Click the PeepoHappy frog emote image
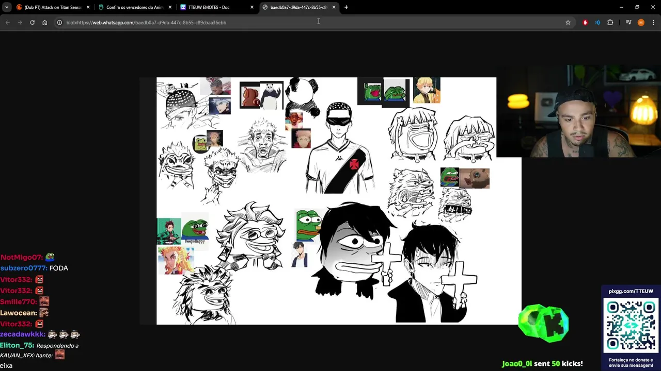661x371 pixels. tap(195, 231)
